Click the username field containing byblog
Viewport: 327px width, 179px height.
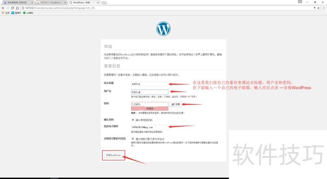(150, 92)
